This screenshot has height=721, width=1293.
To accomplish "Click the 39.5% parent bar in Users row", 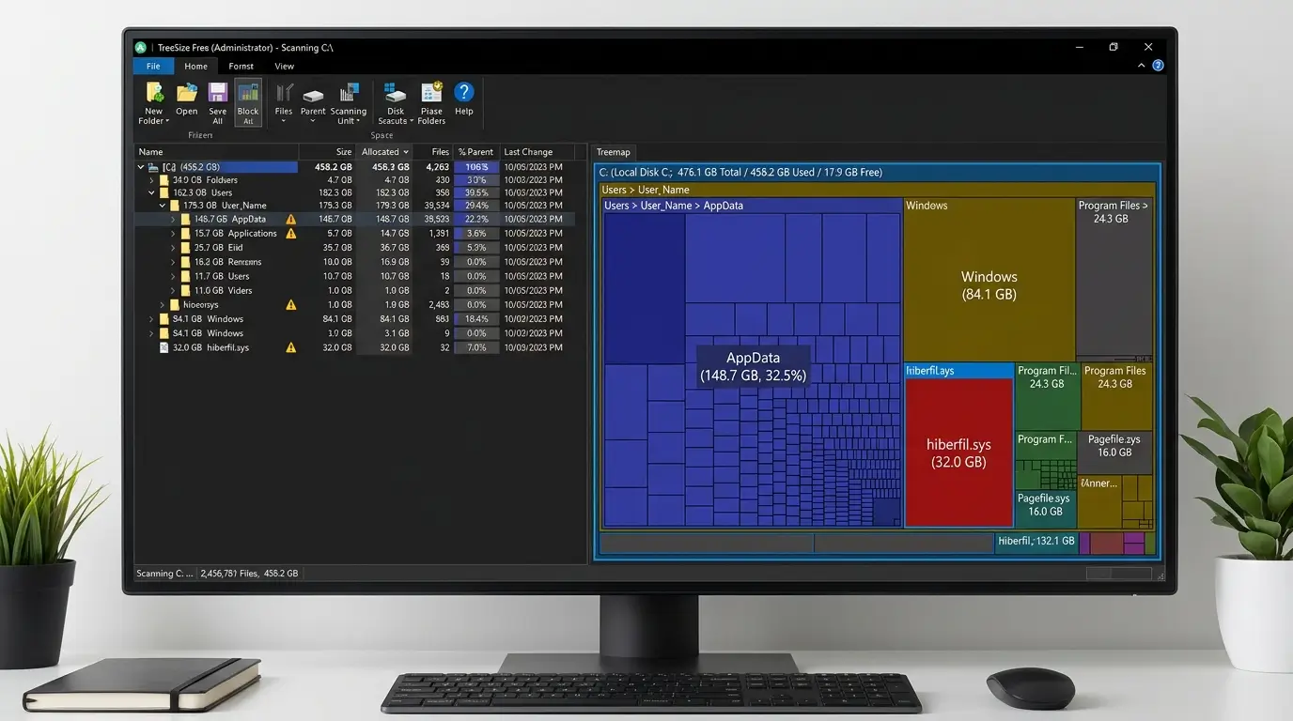I will click(476, 193).
